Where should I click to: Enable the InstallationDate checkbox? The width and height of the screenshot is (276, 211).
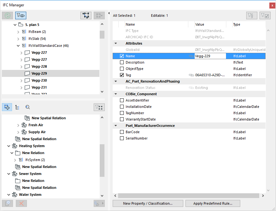(122, 107)
